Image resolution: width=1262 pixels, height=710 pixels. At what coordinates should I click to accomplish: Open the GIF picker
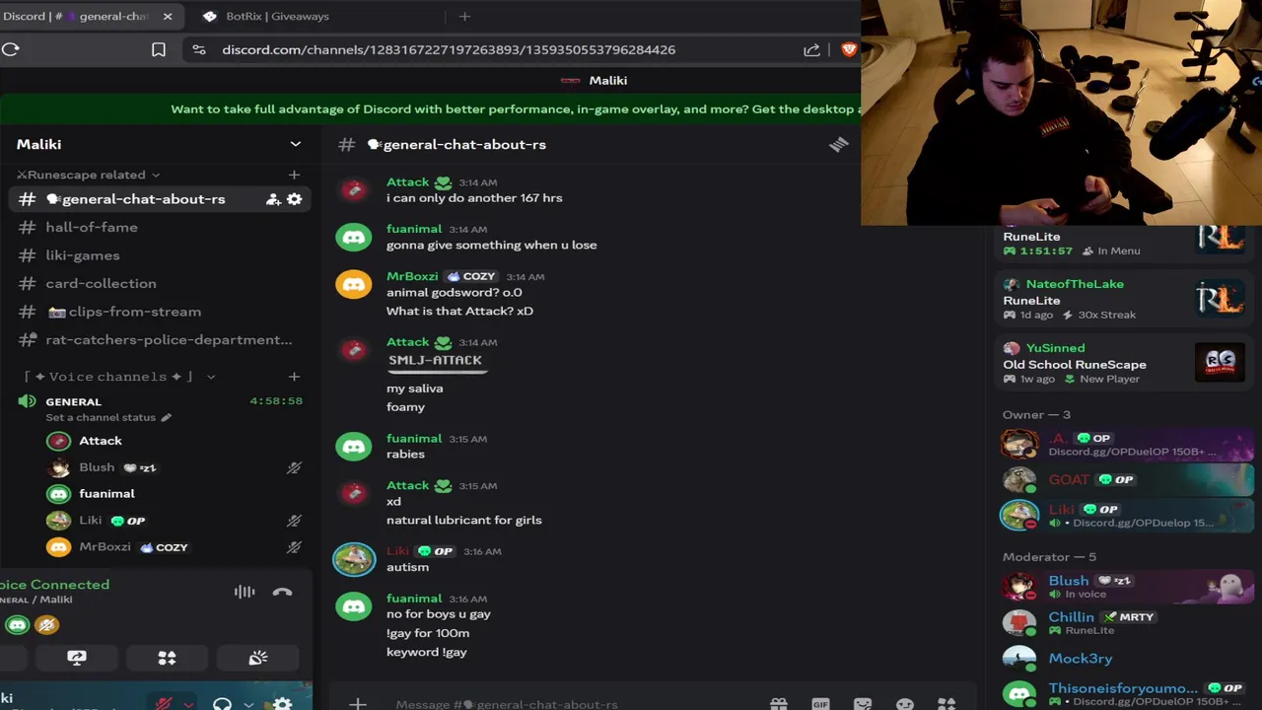pyautogui.click(x=820, y=704)
